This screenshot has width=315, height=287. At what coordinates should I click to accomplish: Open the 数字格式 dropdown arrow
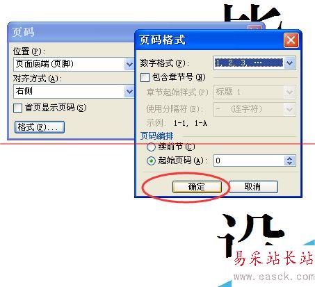(x=290, y=63)
